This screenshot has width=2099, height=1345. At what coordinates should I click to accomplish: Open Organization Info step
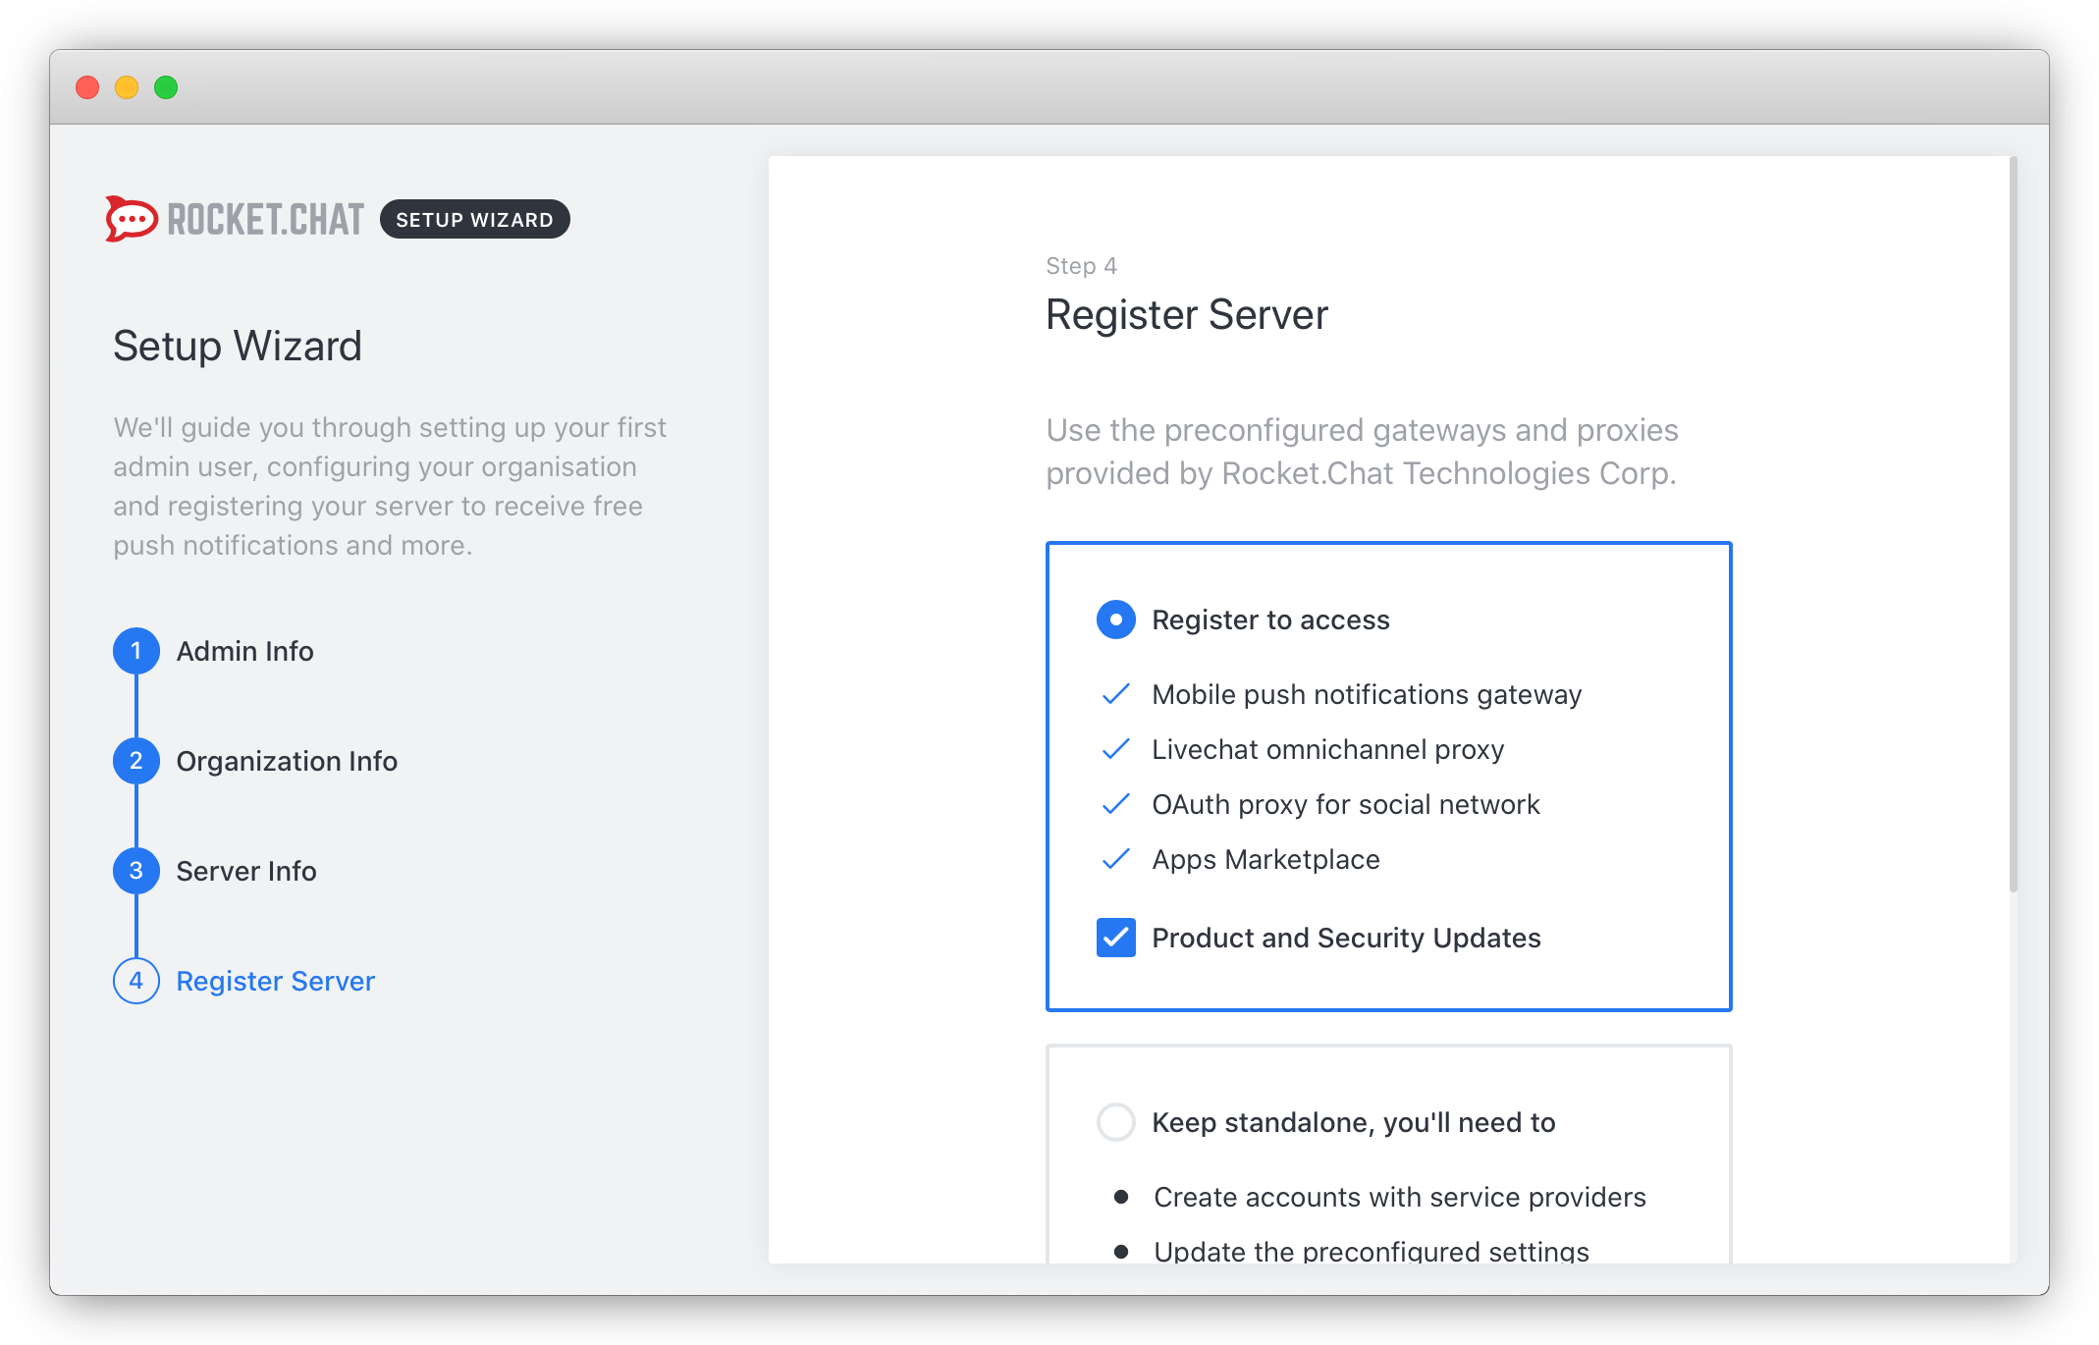point(287,761)
